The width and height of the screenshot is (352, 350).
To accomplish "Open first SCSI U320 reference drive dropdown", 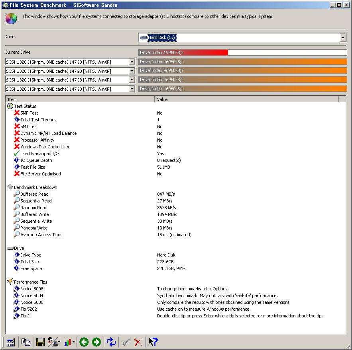I will [x=132, y=62].
